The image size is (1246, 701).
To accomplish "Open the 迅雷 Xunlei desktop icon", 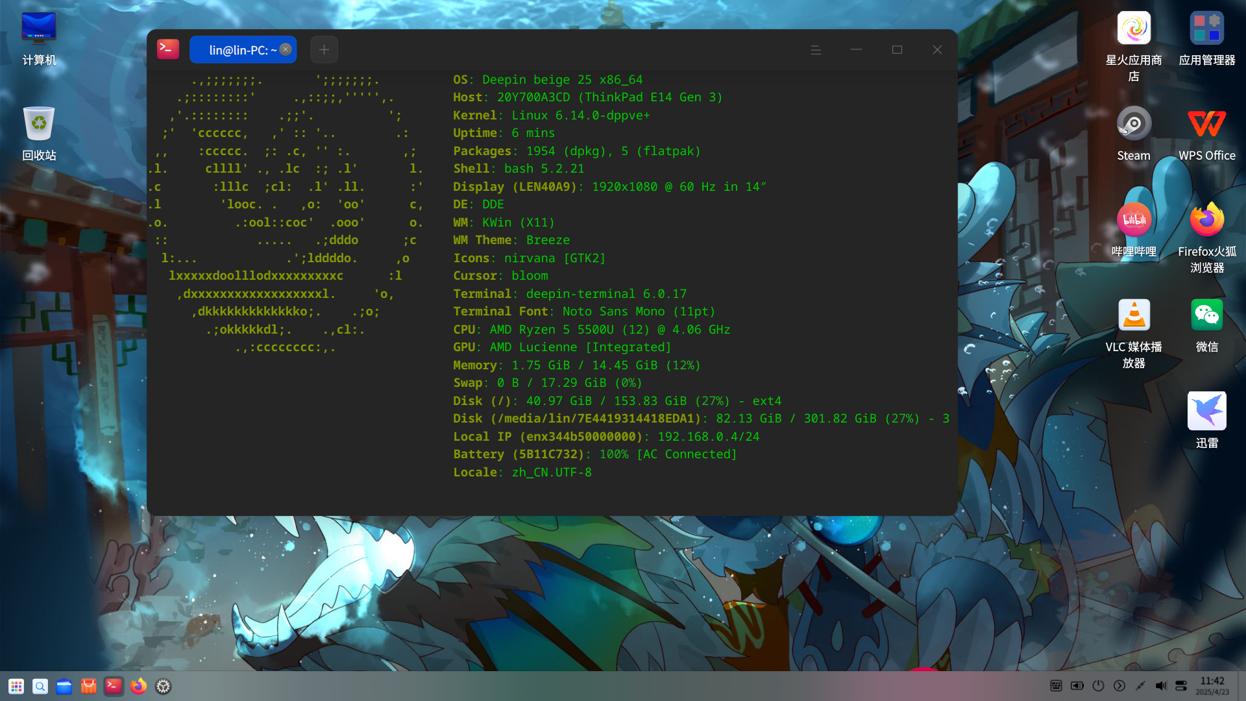I will 1206,421.
